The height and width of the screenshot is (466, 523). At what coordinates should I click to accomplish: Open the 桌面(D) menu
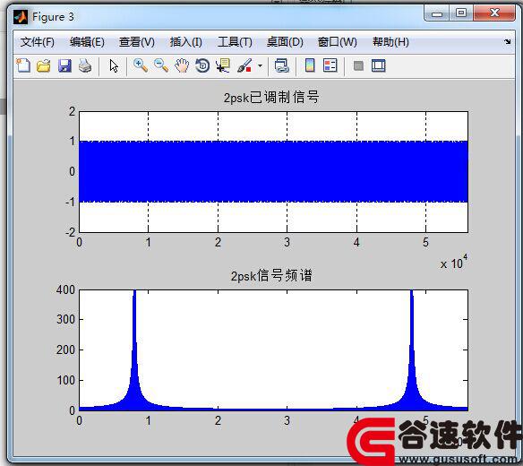(285, 42)
